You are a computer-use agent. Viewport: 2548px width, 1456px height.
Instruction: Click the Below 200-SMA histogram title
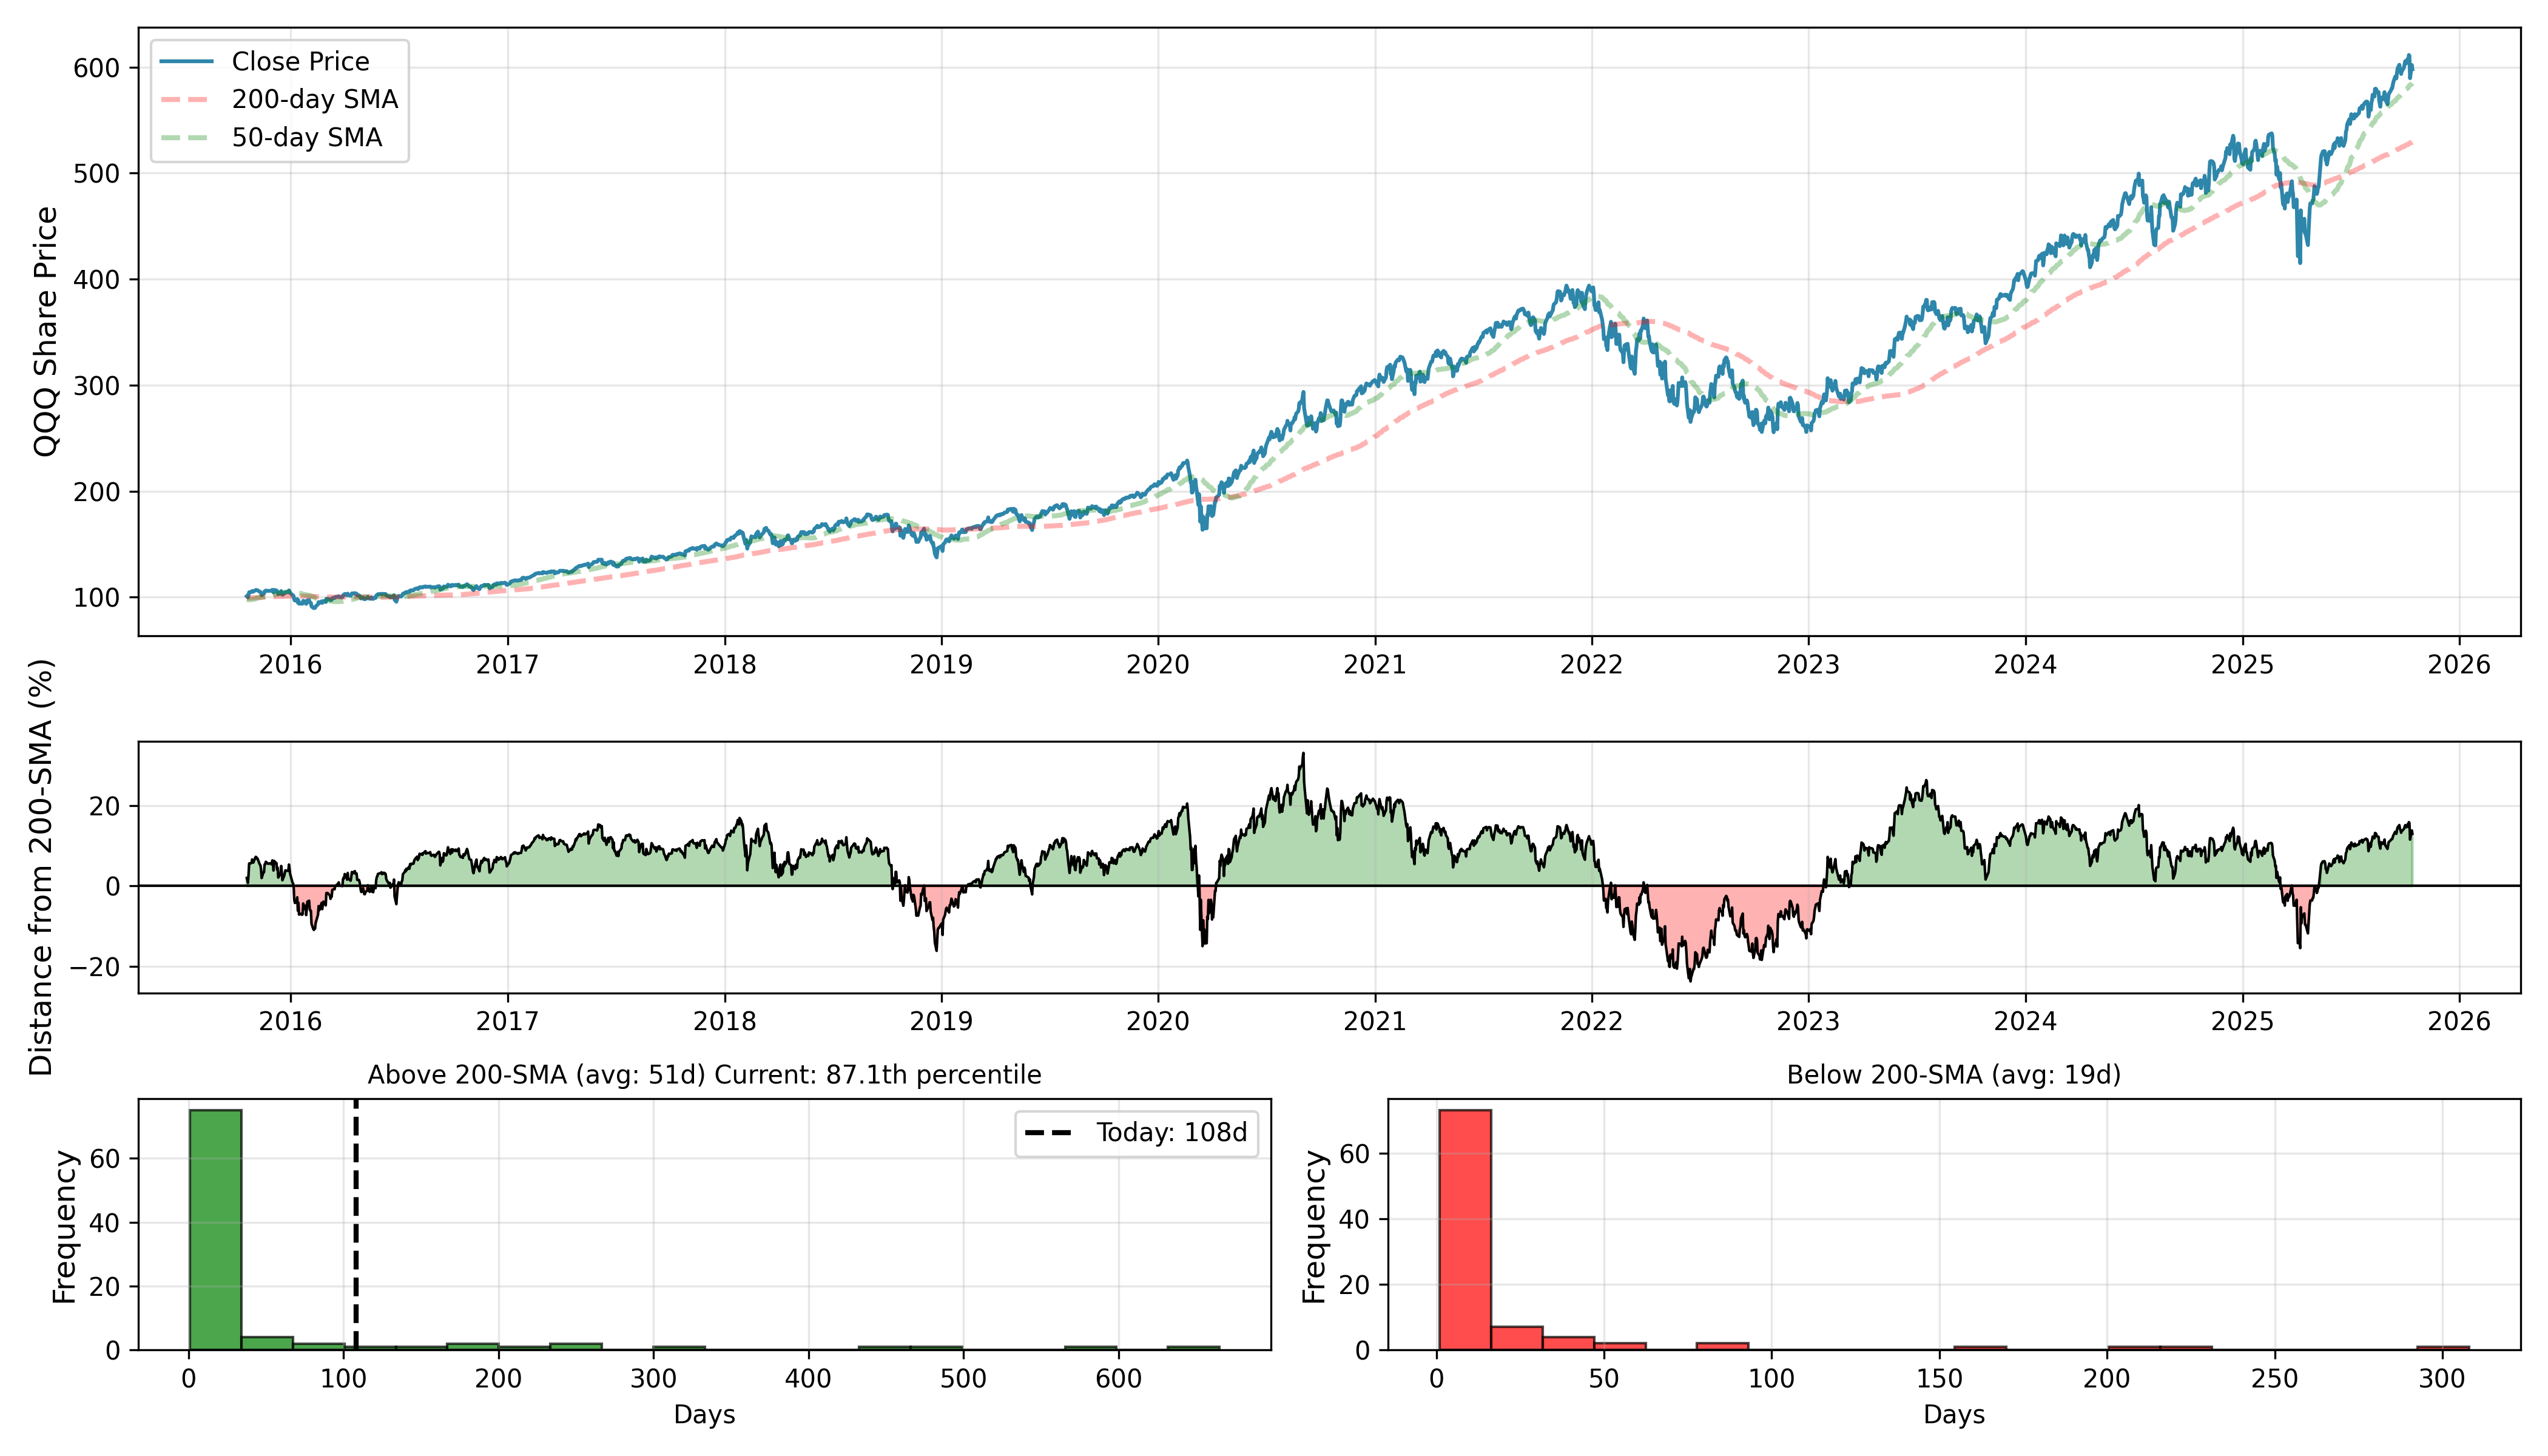point(1953,1075)
